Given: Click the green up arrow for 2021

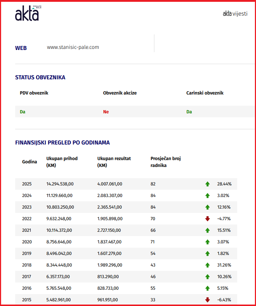Looking at the screenshot, I should 208,230.
